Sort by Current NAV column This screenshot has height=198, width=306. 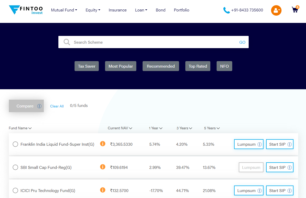120,128
